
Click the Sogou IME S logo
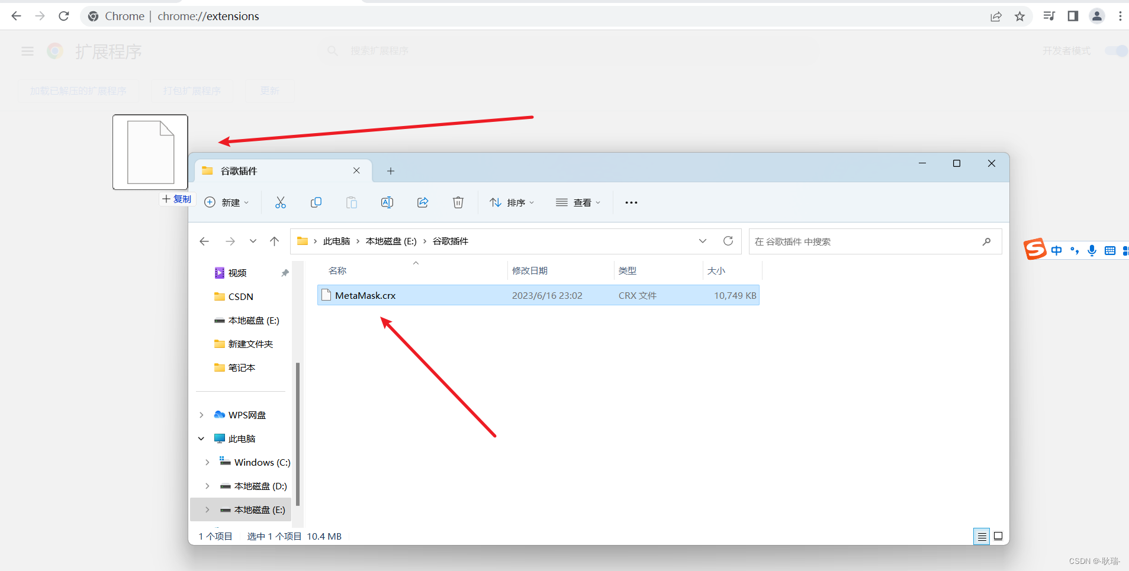1035,249
